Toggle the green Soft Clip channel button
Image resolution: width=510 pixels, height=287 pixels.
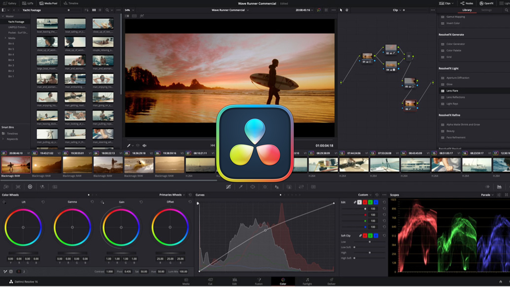[370, 236]
